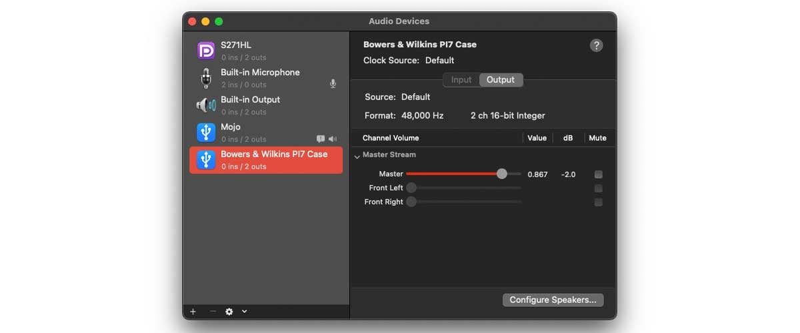Screen dimensions: 800x333
Task: Switch to the Input tab
Action: point(461,80)
